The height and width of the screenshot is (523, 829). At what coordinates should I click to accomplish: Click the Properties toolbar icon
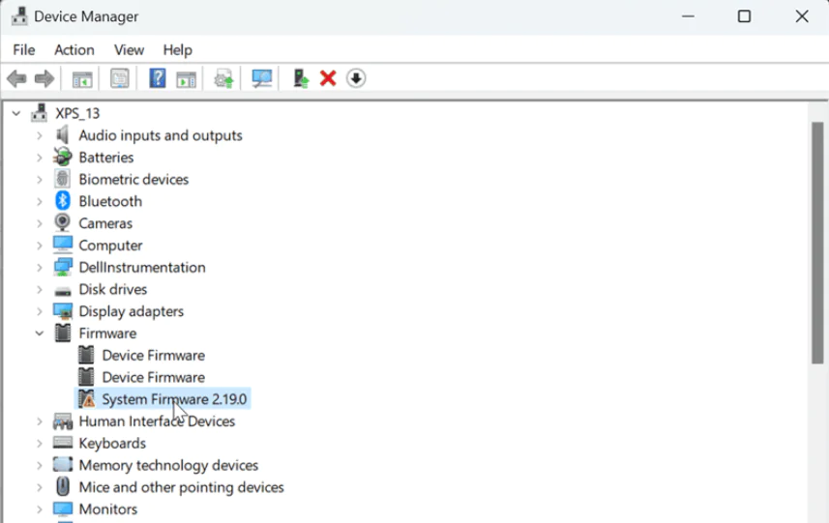pos(119,78)
